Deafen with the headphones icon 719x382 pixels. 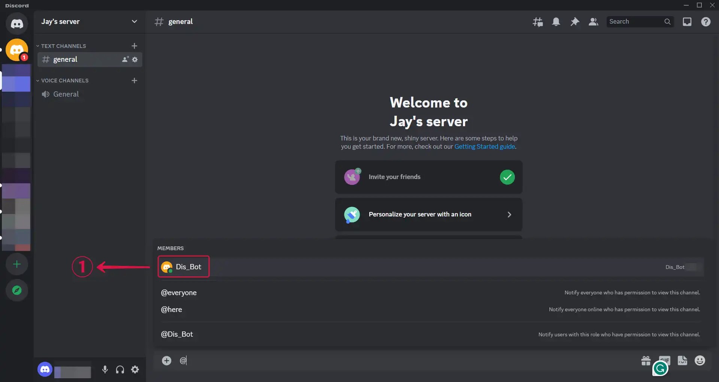coord(120,370)
